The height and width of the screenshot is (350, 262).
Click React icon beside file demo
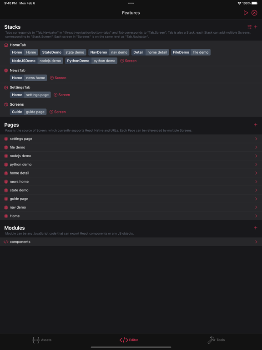click(6, 147)
